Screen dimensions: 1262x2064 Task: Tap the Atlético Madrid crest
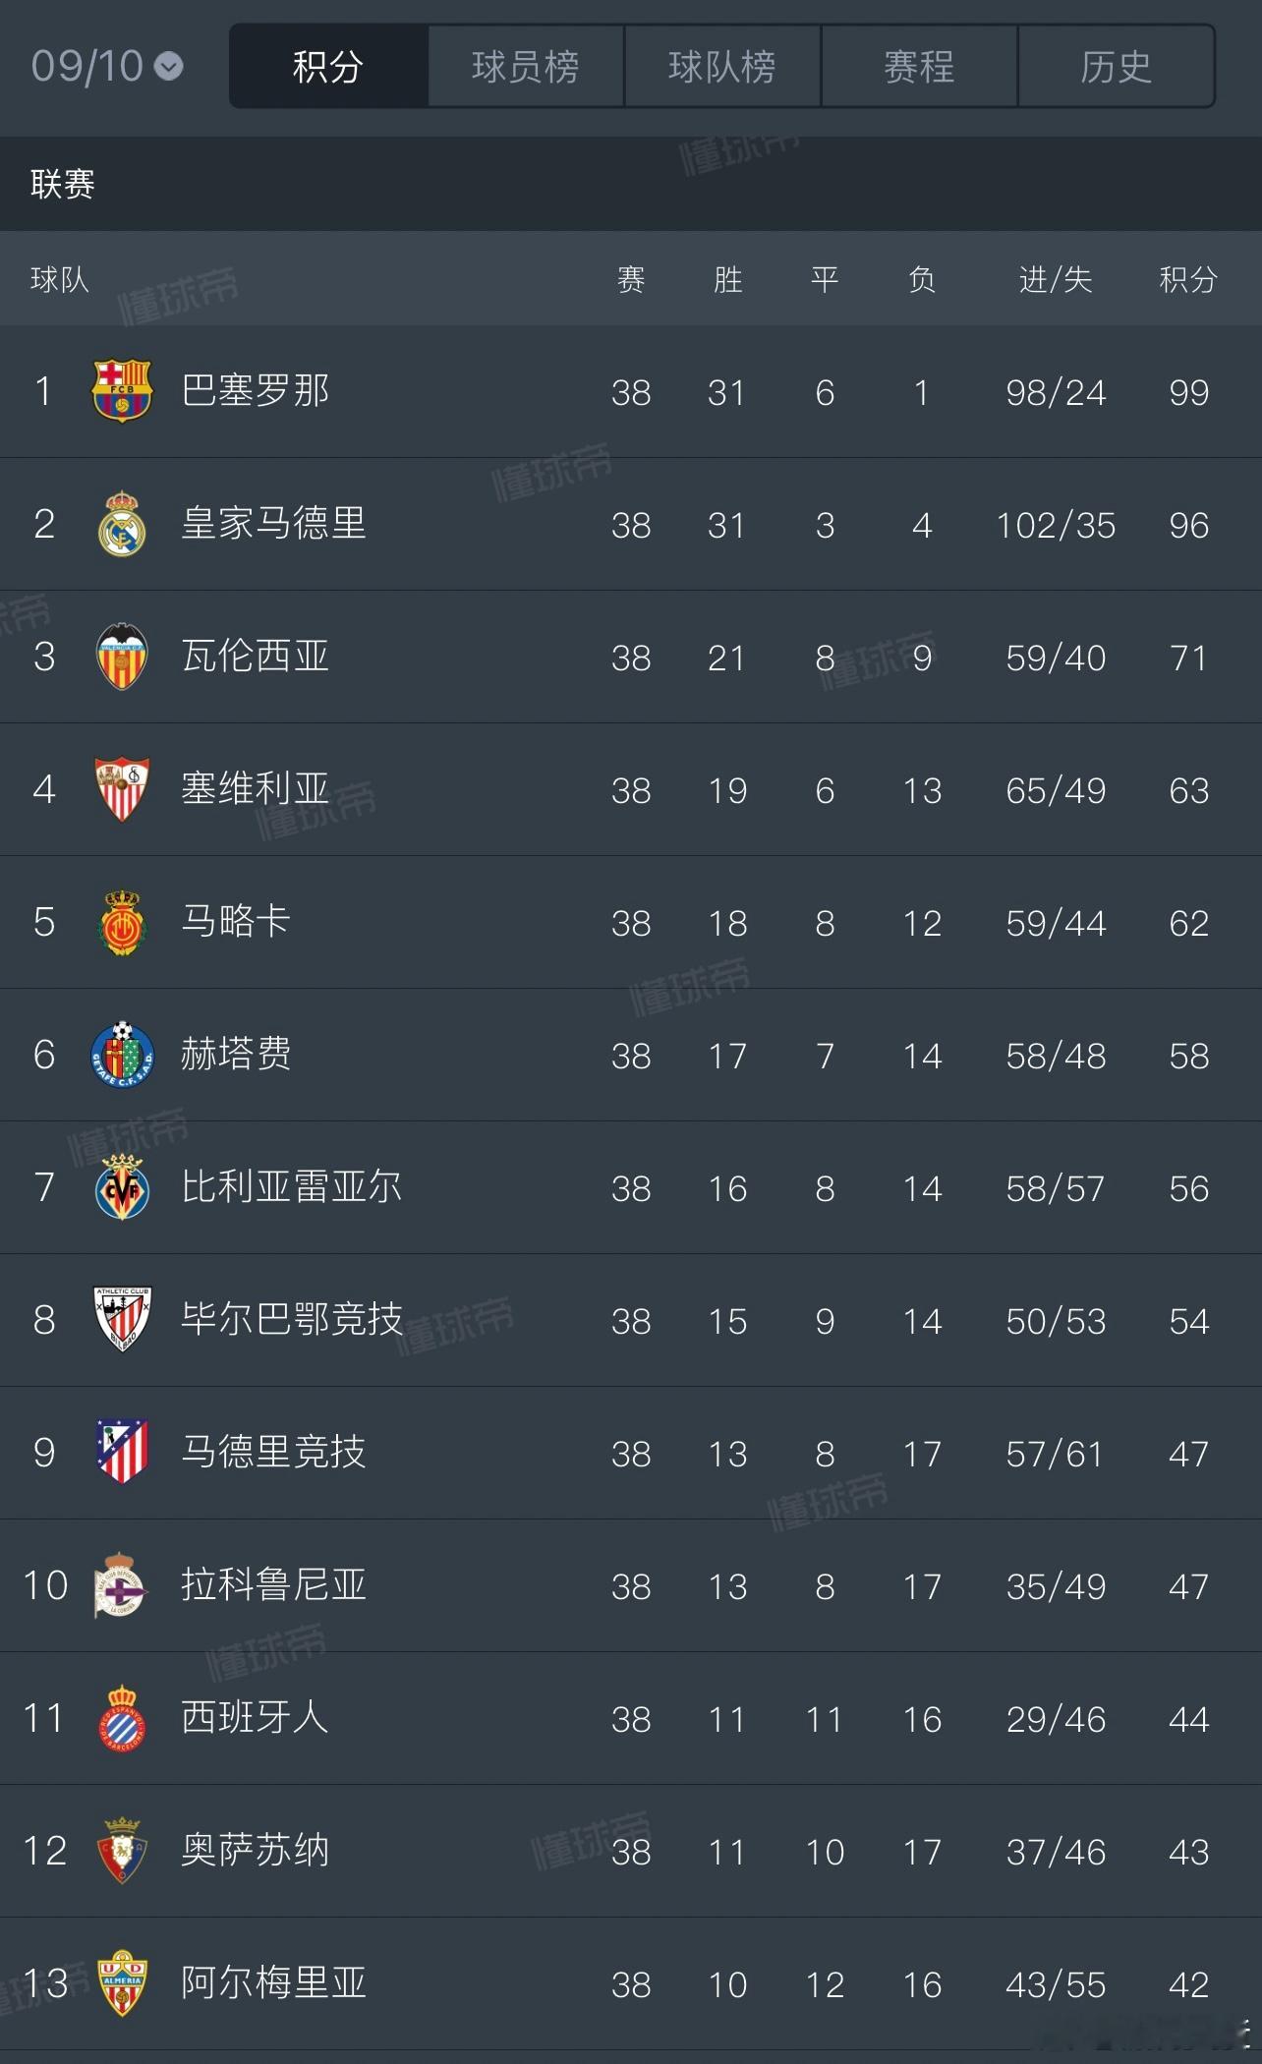coord(122,1453)
